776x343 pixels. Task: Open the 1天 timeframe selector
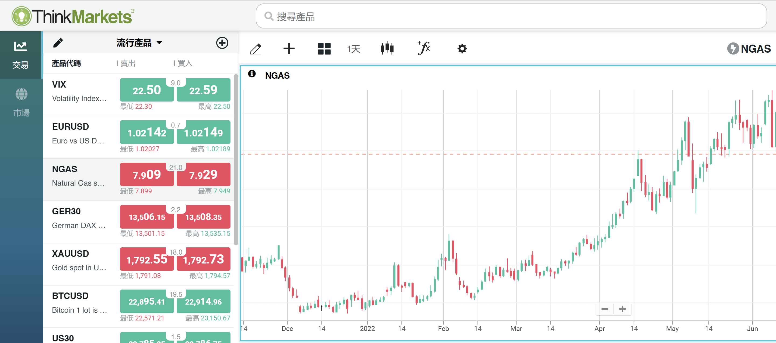(353, 48)
